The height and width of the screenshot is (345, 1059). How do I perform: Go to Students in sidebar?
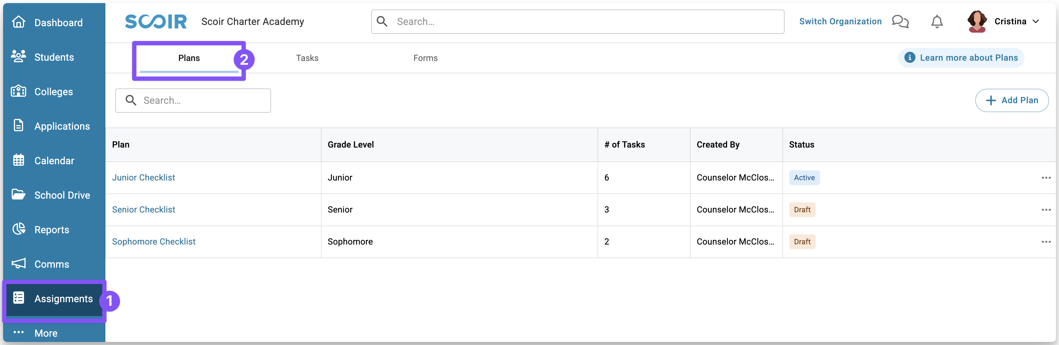coord(54,57)
